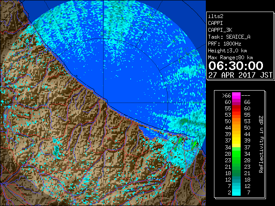Pick the bright green band in the legend

coord(236,154)
